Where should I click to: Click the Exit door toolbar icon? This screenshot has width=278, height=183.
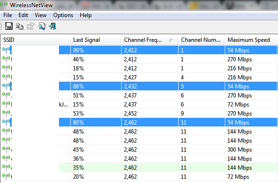coord(53,26)
